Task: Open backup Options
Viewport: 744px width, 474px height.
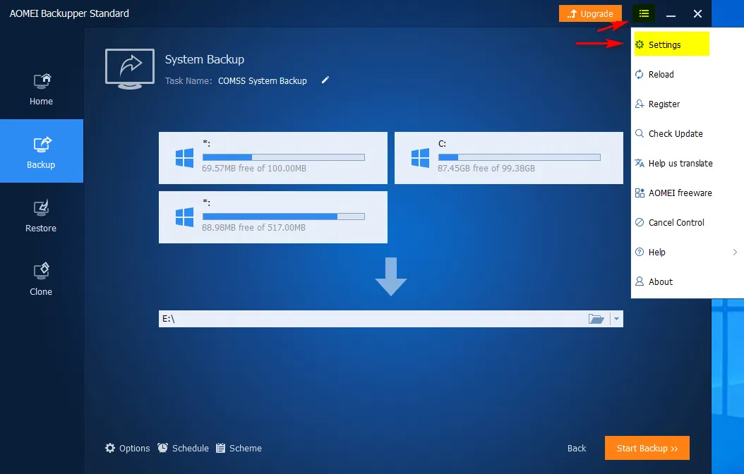Action: [x=127, y=449]
